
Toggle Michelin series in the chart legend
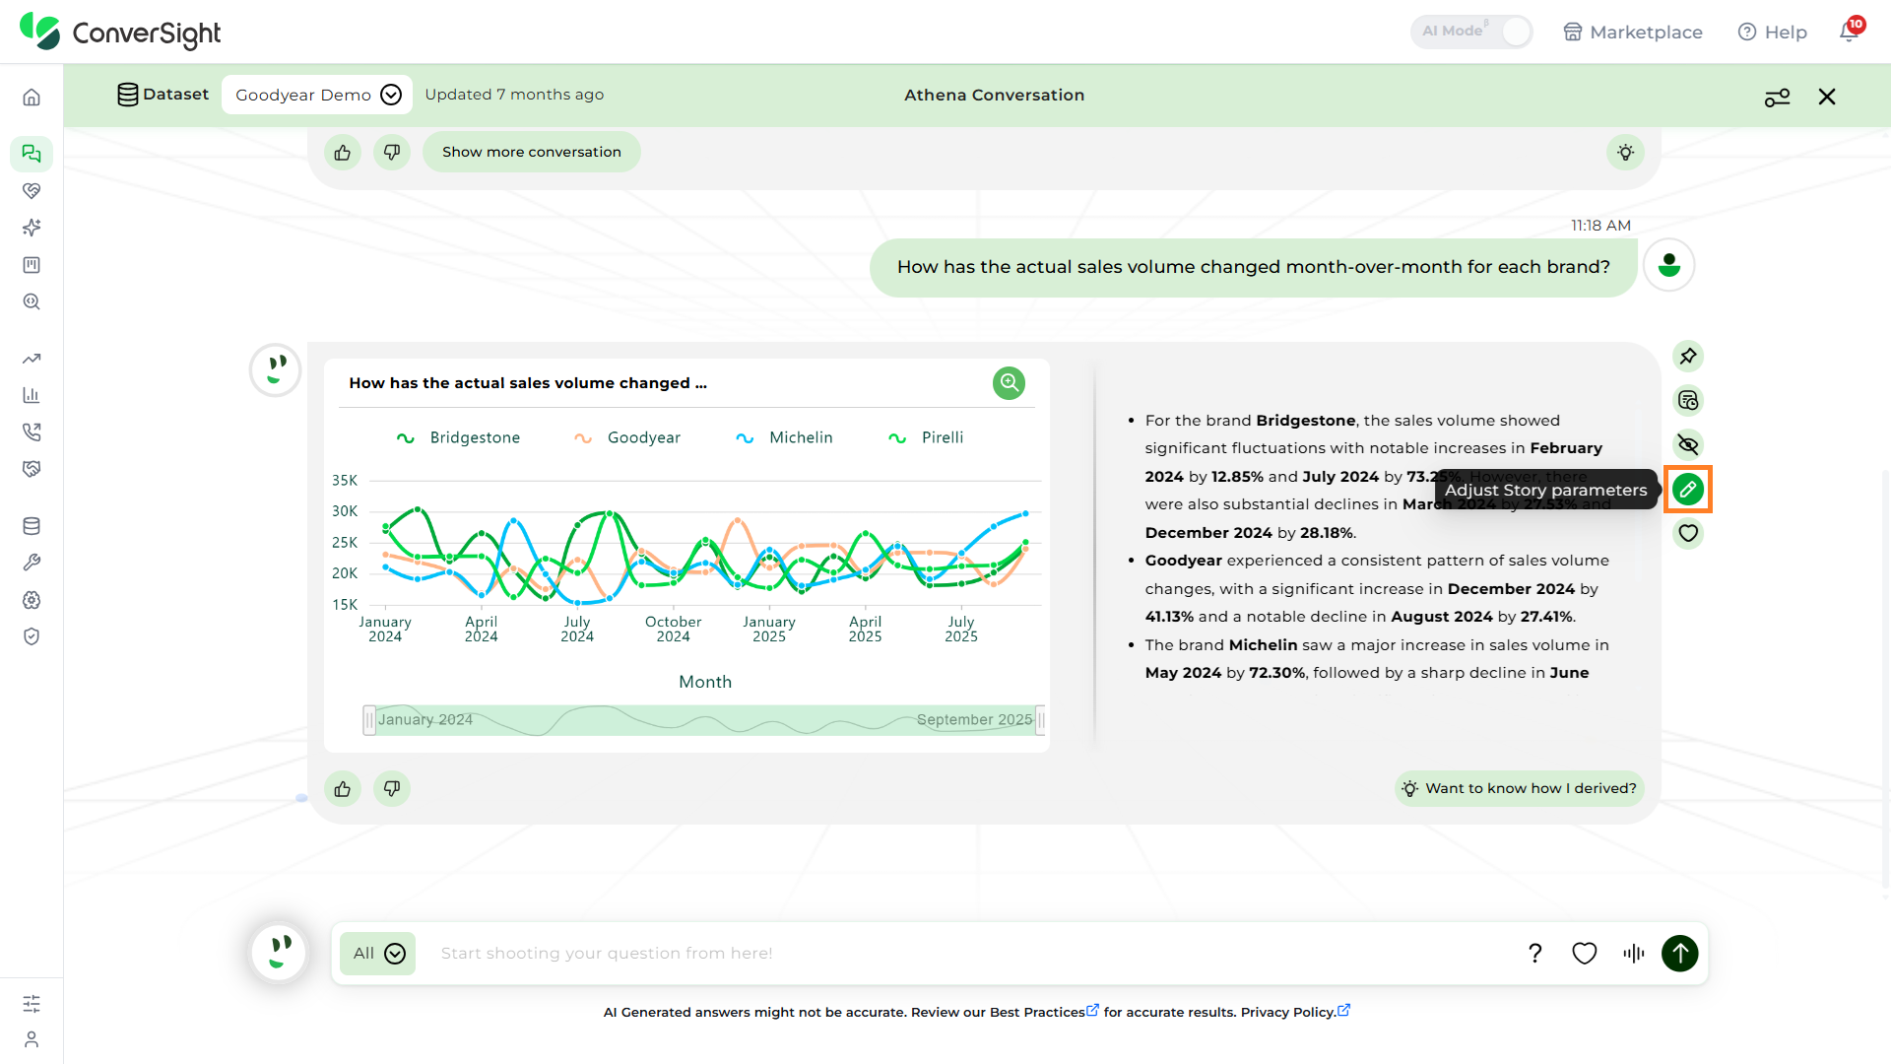point(784,437)
